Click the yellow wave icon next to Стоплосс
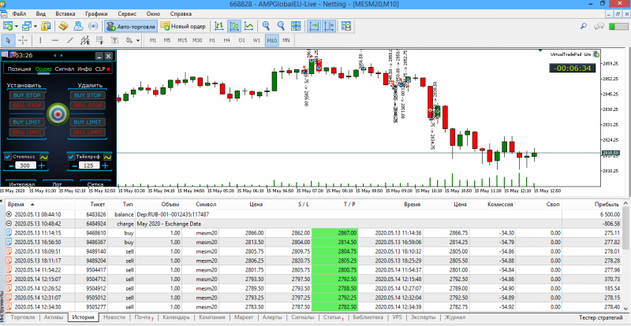Screen dimensions: 631x326 coord(43,157)
